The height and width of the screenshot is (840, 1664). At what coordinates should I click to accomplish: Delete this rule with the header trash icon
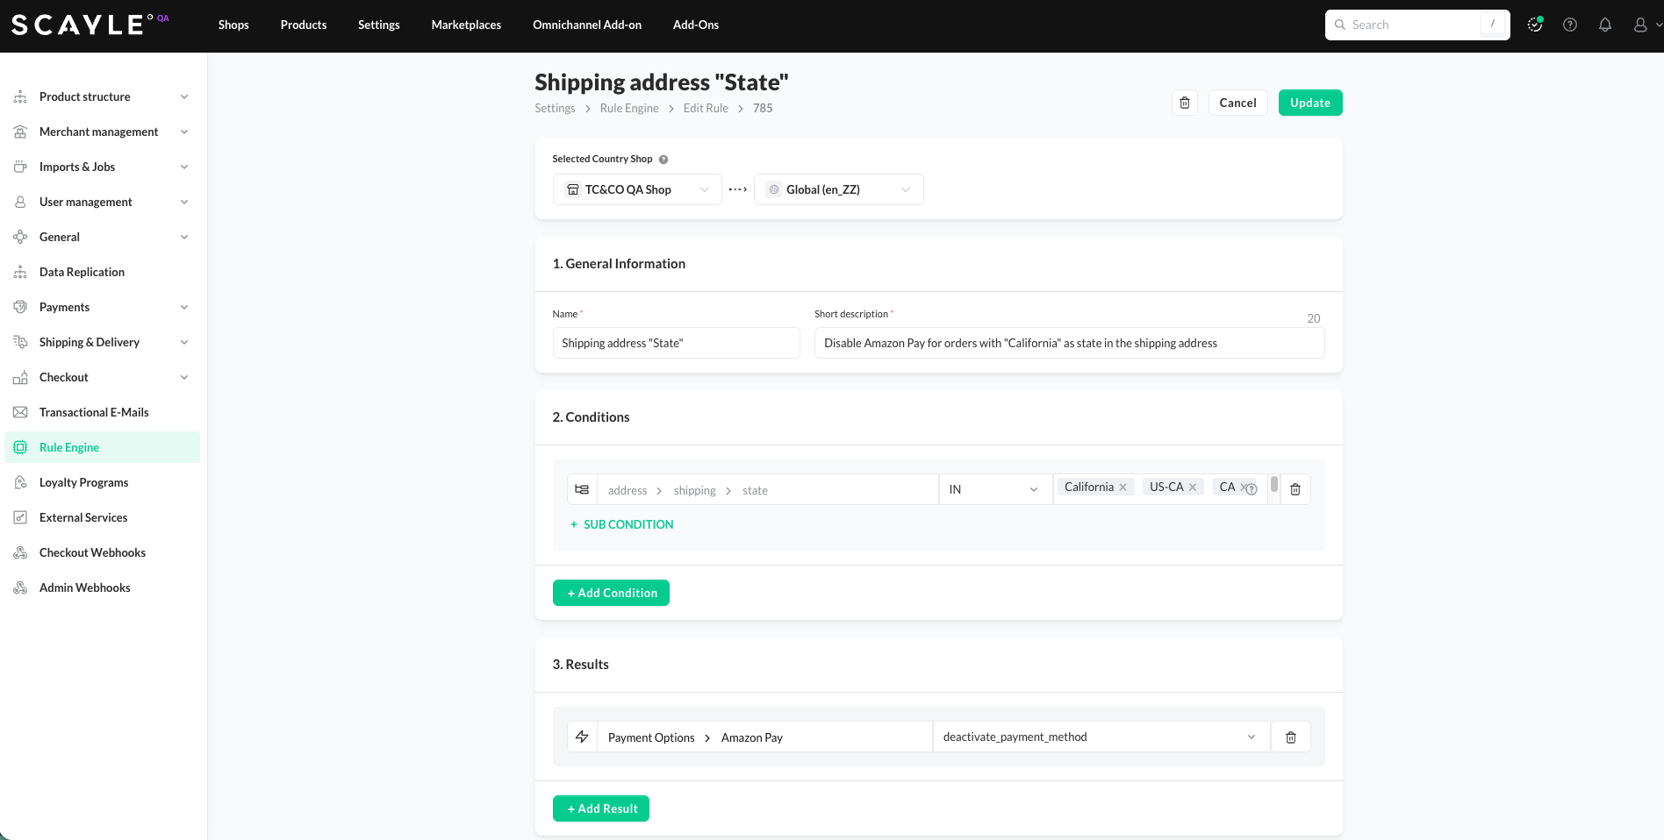[x=1185, y=103]
